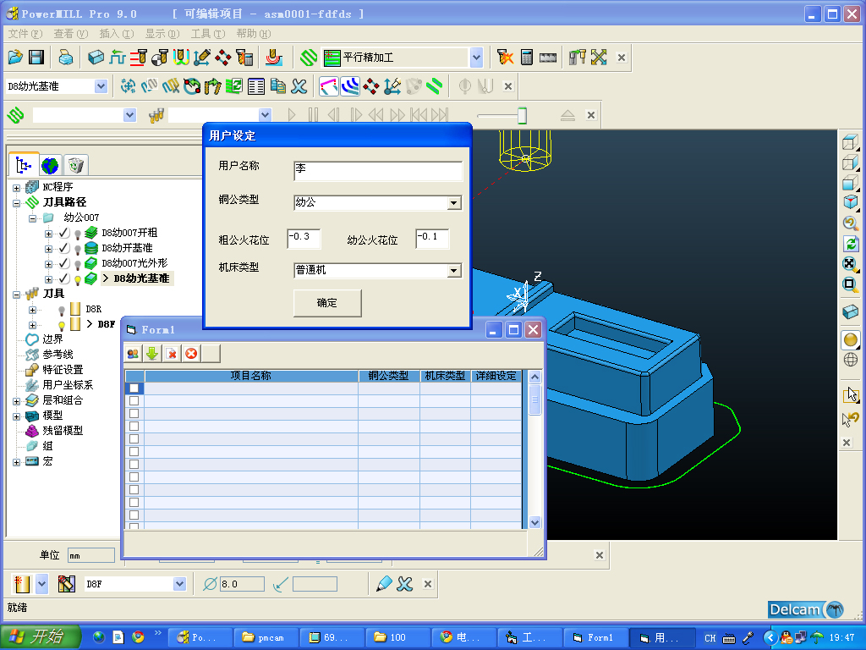866x650 pixels.
Task: Click the red delete document icon in Form1
Action: (x=172, y=354)
